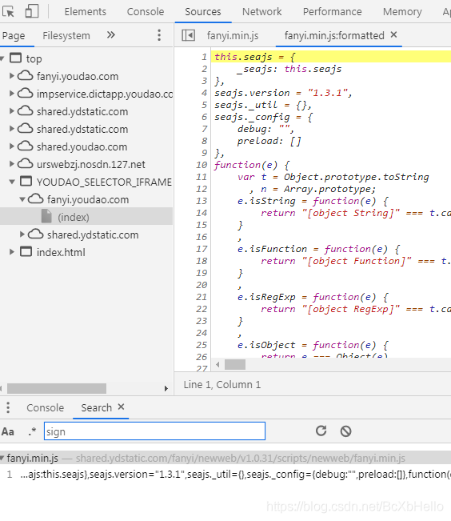Close the Search drawer tab
Viewport: 451px width, 521px height.
coord(122,407)
